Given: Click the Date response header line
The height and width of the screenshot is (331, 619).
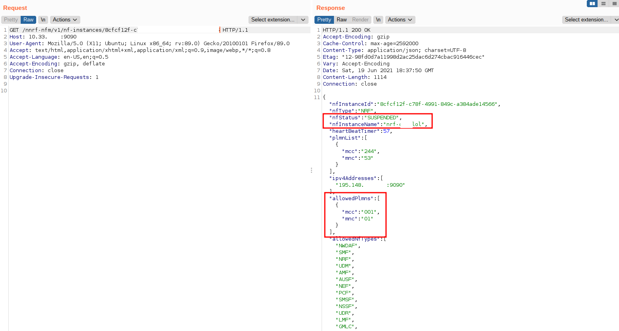Looking at the screenshot, I should click(x=378, y=71).
